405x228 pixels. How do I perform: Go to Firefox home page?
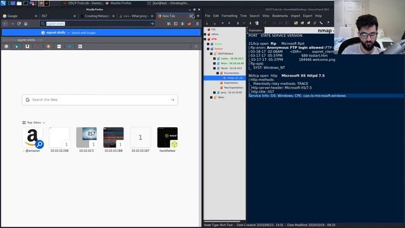click(25, 23)
